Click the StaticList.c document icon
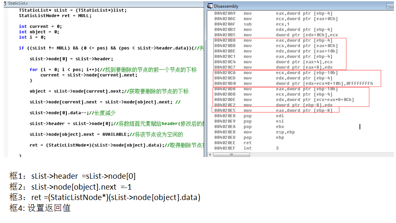Image resolution: width=396 pixels, height=223 pixels. click(5, 3)
